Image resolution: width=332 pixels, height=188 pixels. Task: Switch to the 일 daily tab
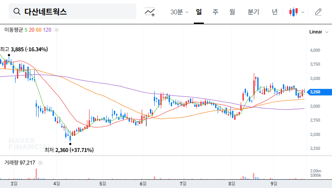tap(199, 12)
